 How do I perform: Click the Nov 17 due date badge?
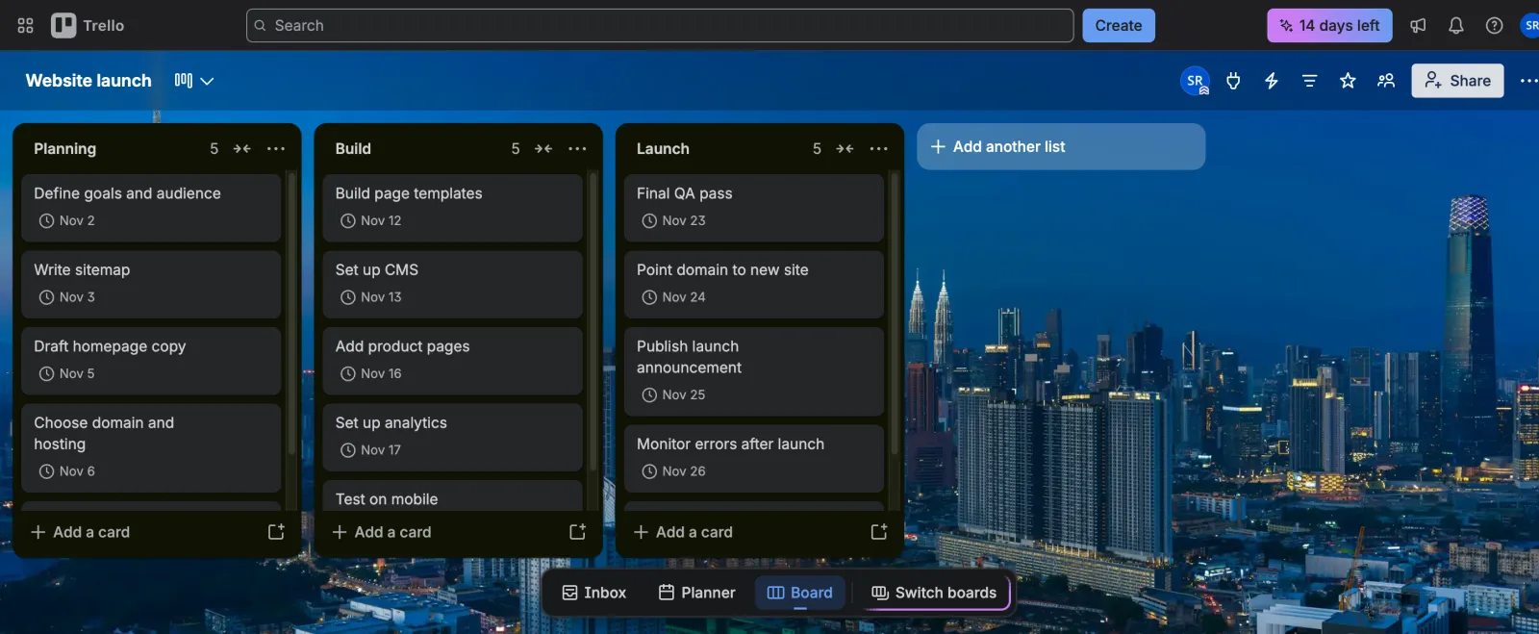370,450
